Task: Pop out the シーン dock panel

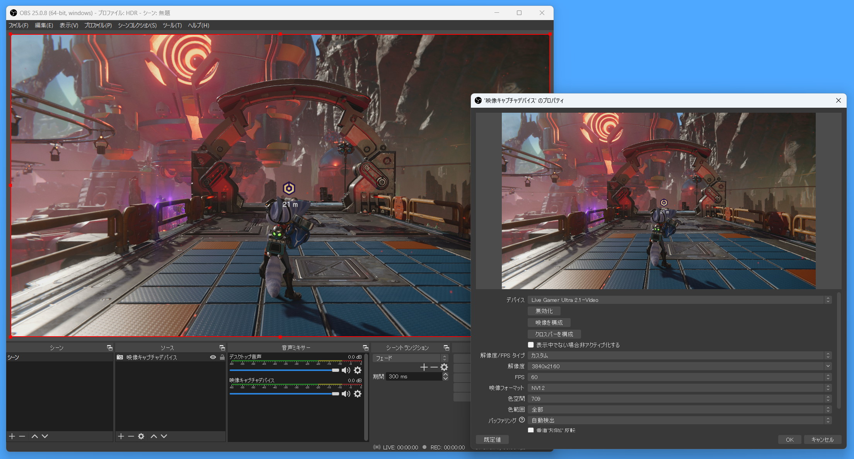Action: [x=110, y=348]
